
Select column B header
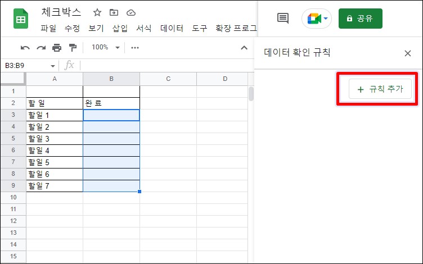point(111,79)
